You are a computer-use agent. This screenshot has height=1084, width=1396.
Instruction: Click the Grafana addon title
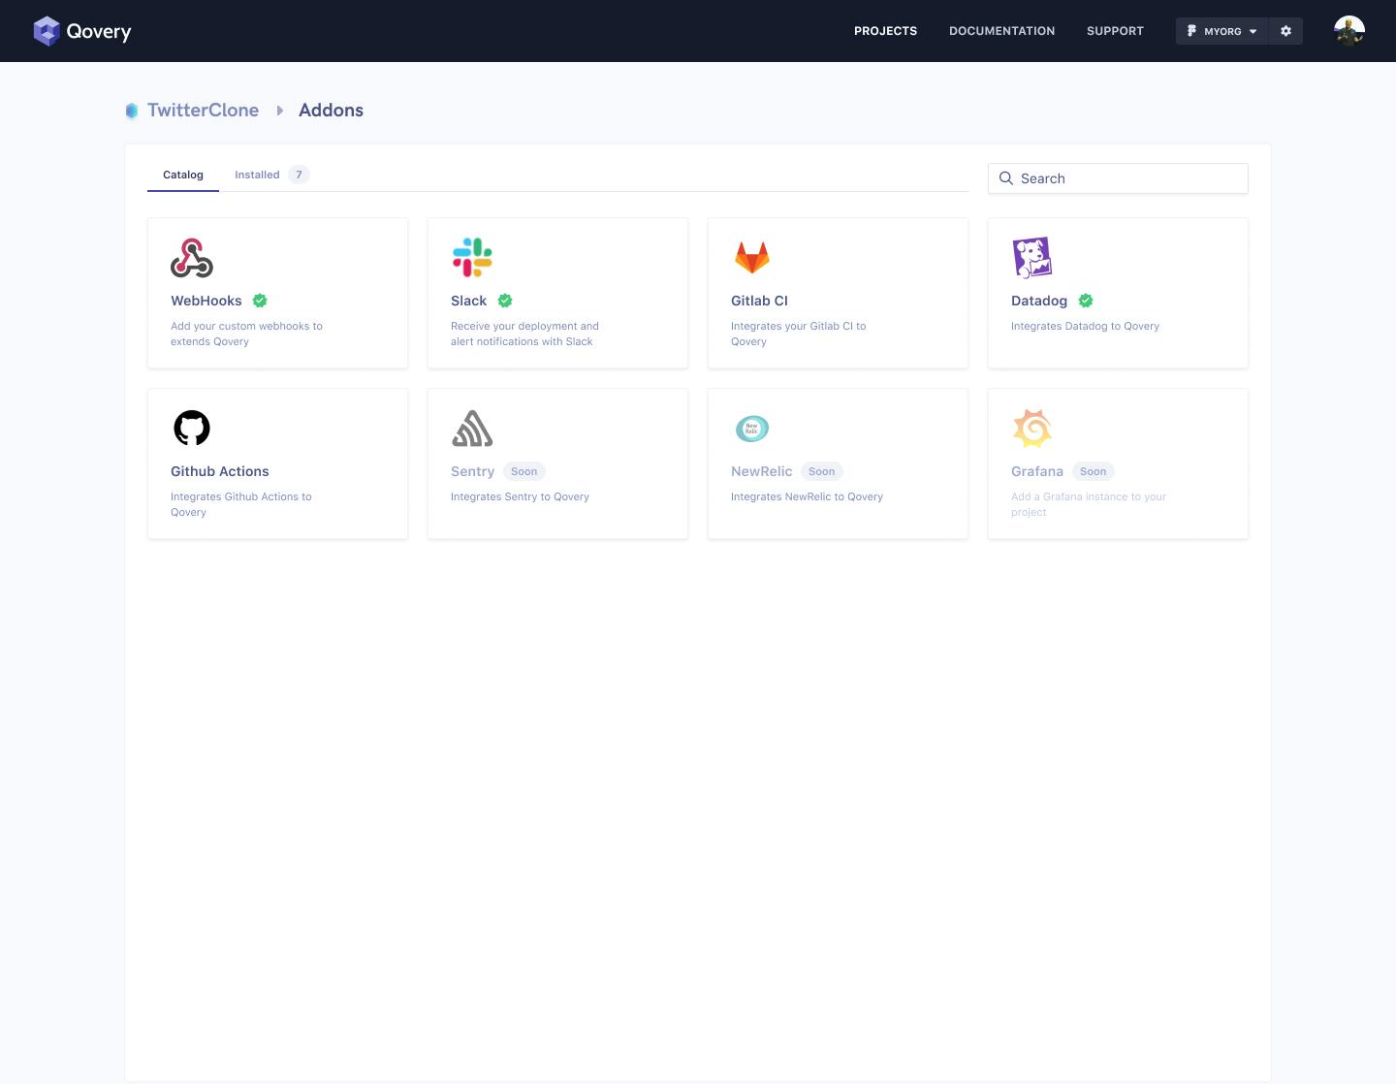1037,471
